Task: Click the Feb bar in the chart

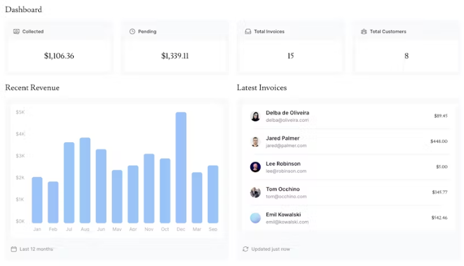Action: click(x=53, y=202)
